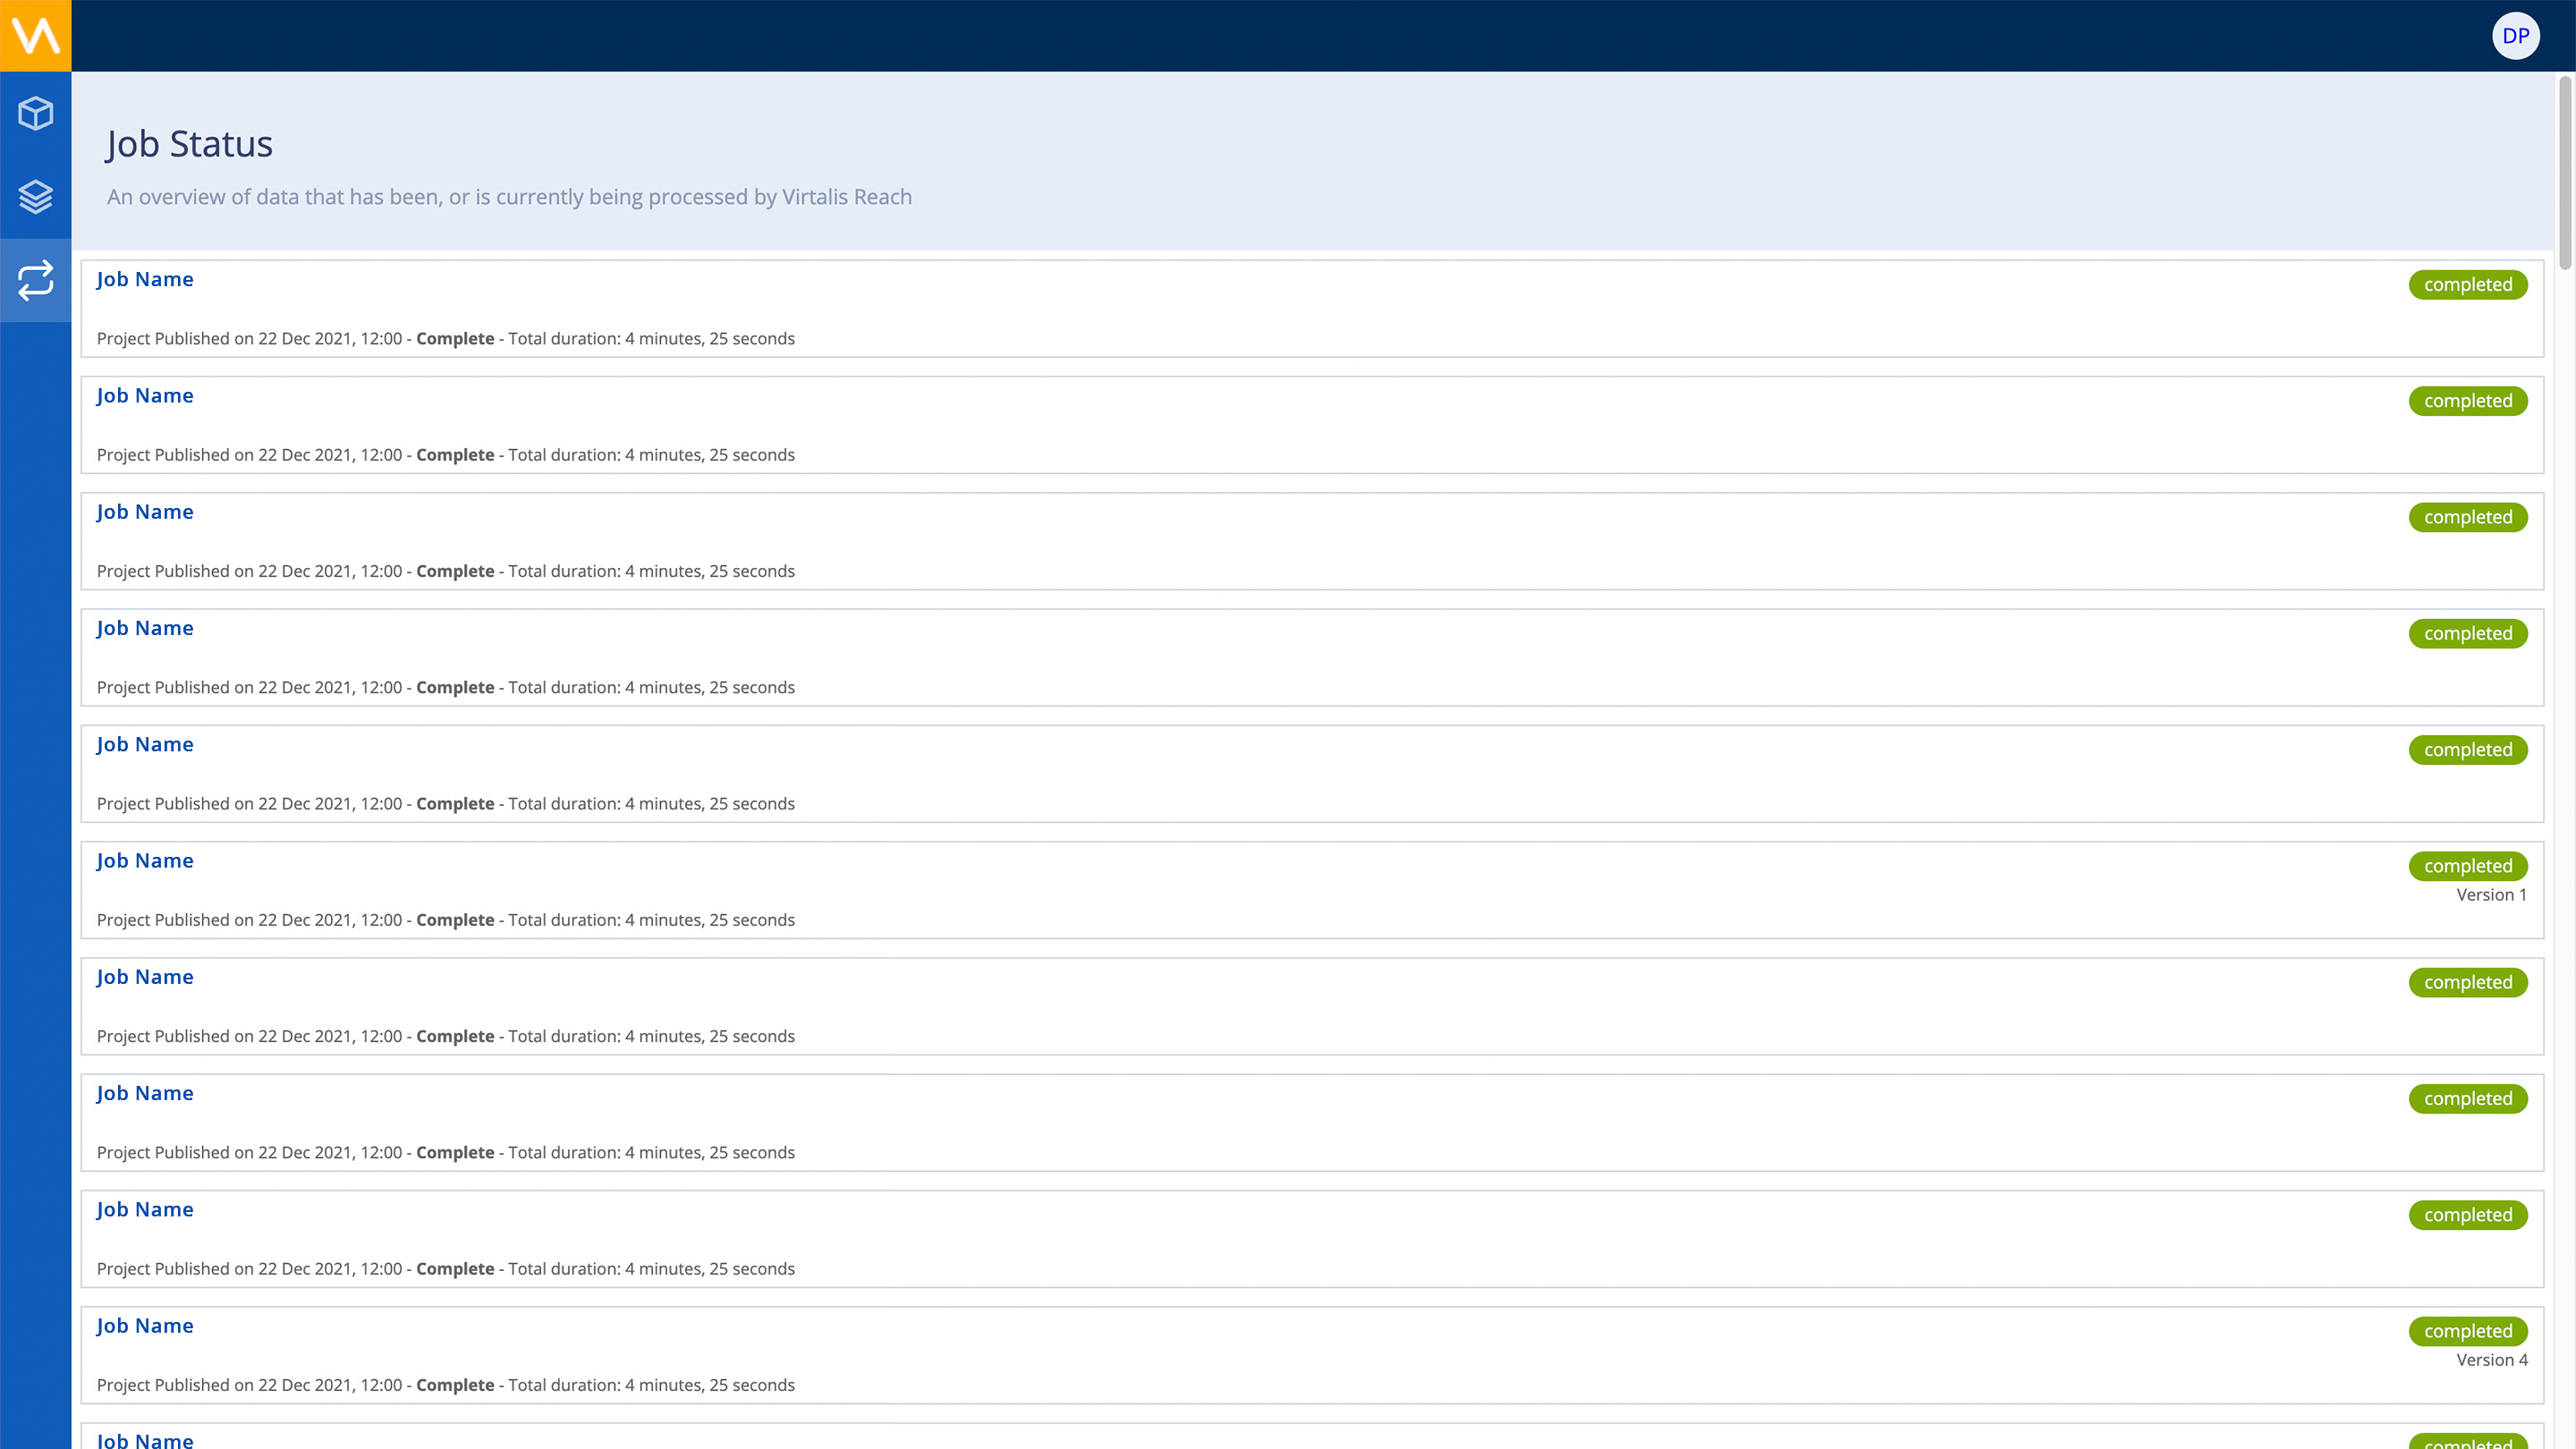Image resolution: width=2576 pixels, height=1449 pixels.
Task: Open the cube icon in the sidebar
Action: pyautogui.click(x=35, y=113)
